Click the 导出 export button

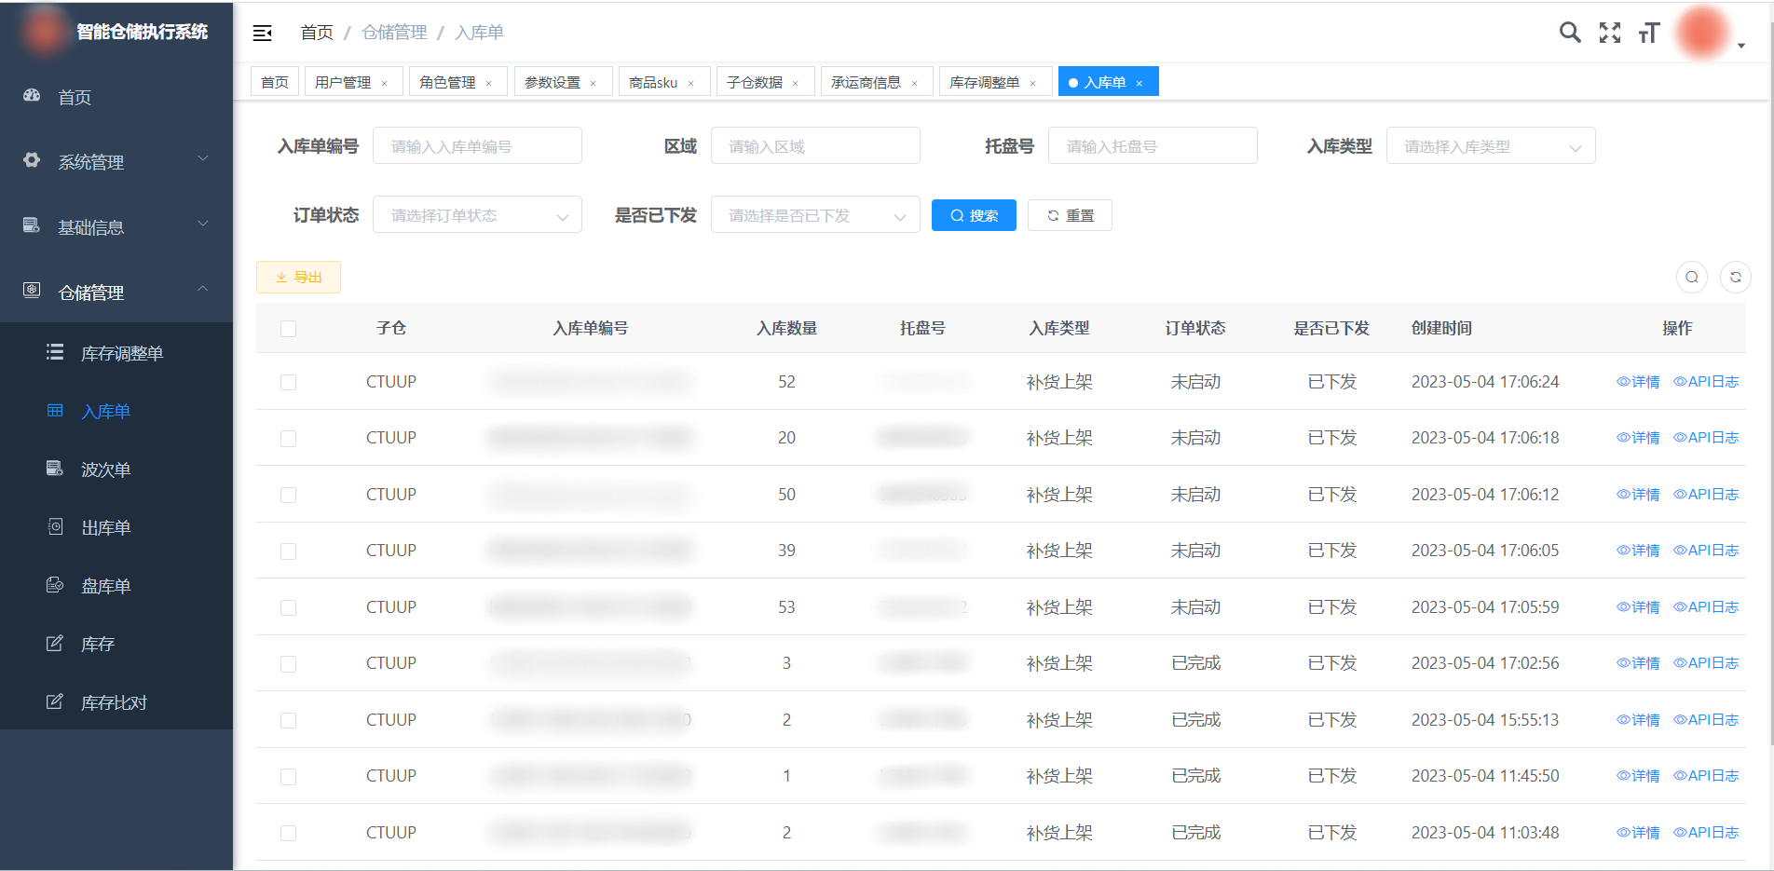point(298,277)
